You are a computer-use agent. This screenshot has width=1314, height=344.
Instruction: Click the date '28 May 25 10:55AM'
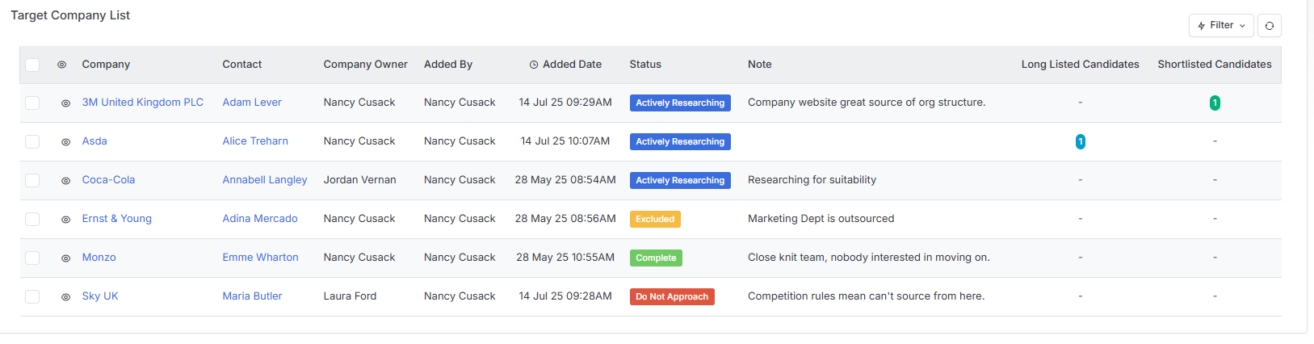(x=565, y=258)
